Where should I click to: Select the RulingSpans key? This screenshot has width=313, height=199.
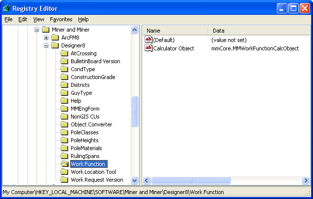pyautogui.click(x=85, y=156)
